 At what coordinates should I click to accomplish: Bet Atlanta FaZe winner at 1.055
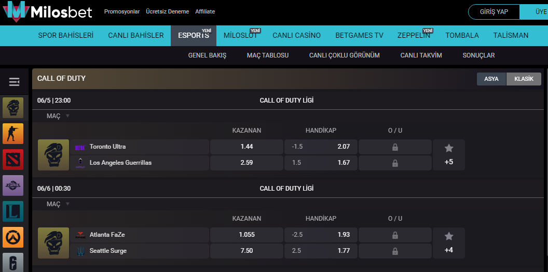point(246,235)
